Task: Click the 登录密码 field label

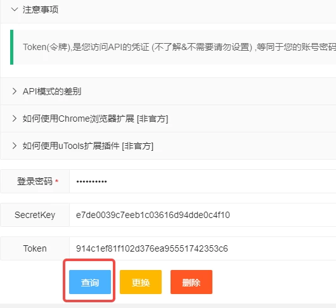Action: tap(35, 181)
